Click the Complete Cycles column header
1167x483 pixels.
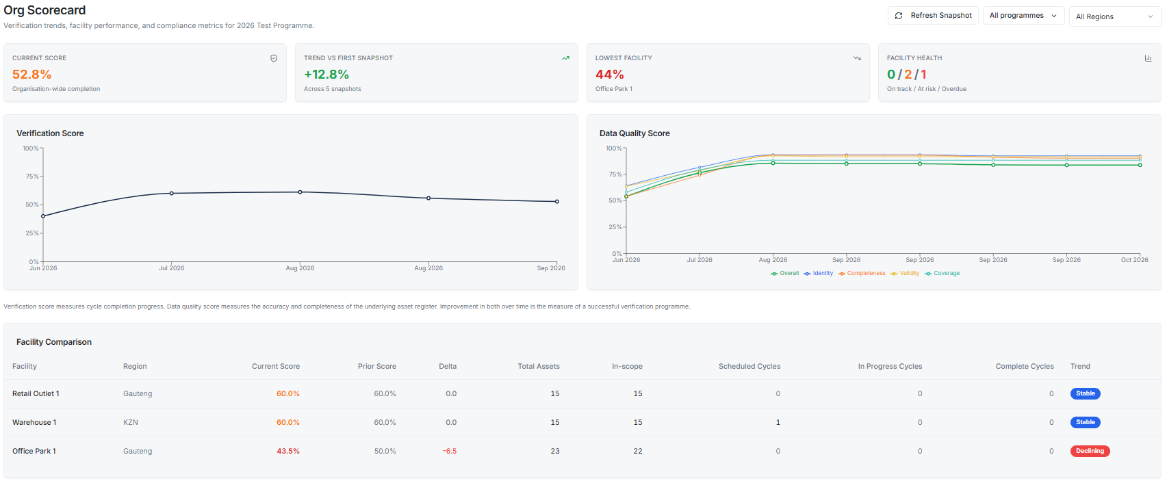coord(1025,367)
